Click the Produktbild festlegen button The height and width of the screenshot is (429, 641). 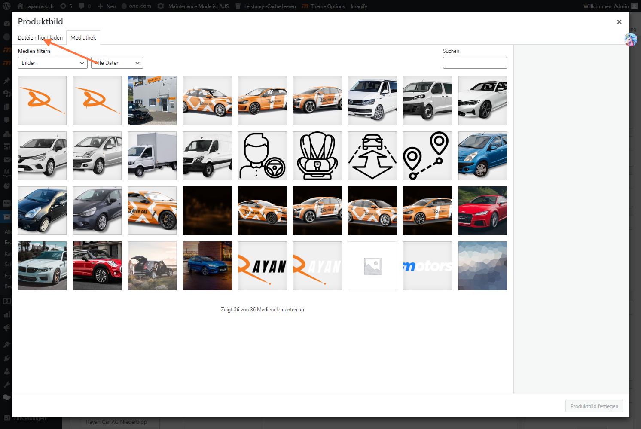click(594, 406)
